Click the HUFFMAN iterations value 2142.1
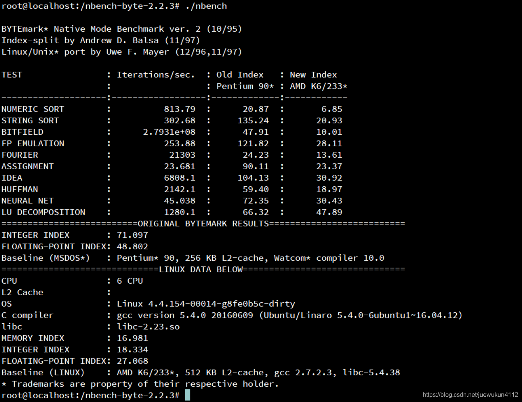Viewport: 522px width, 402px height. pos(179,189)
